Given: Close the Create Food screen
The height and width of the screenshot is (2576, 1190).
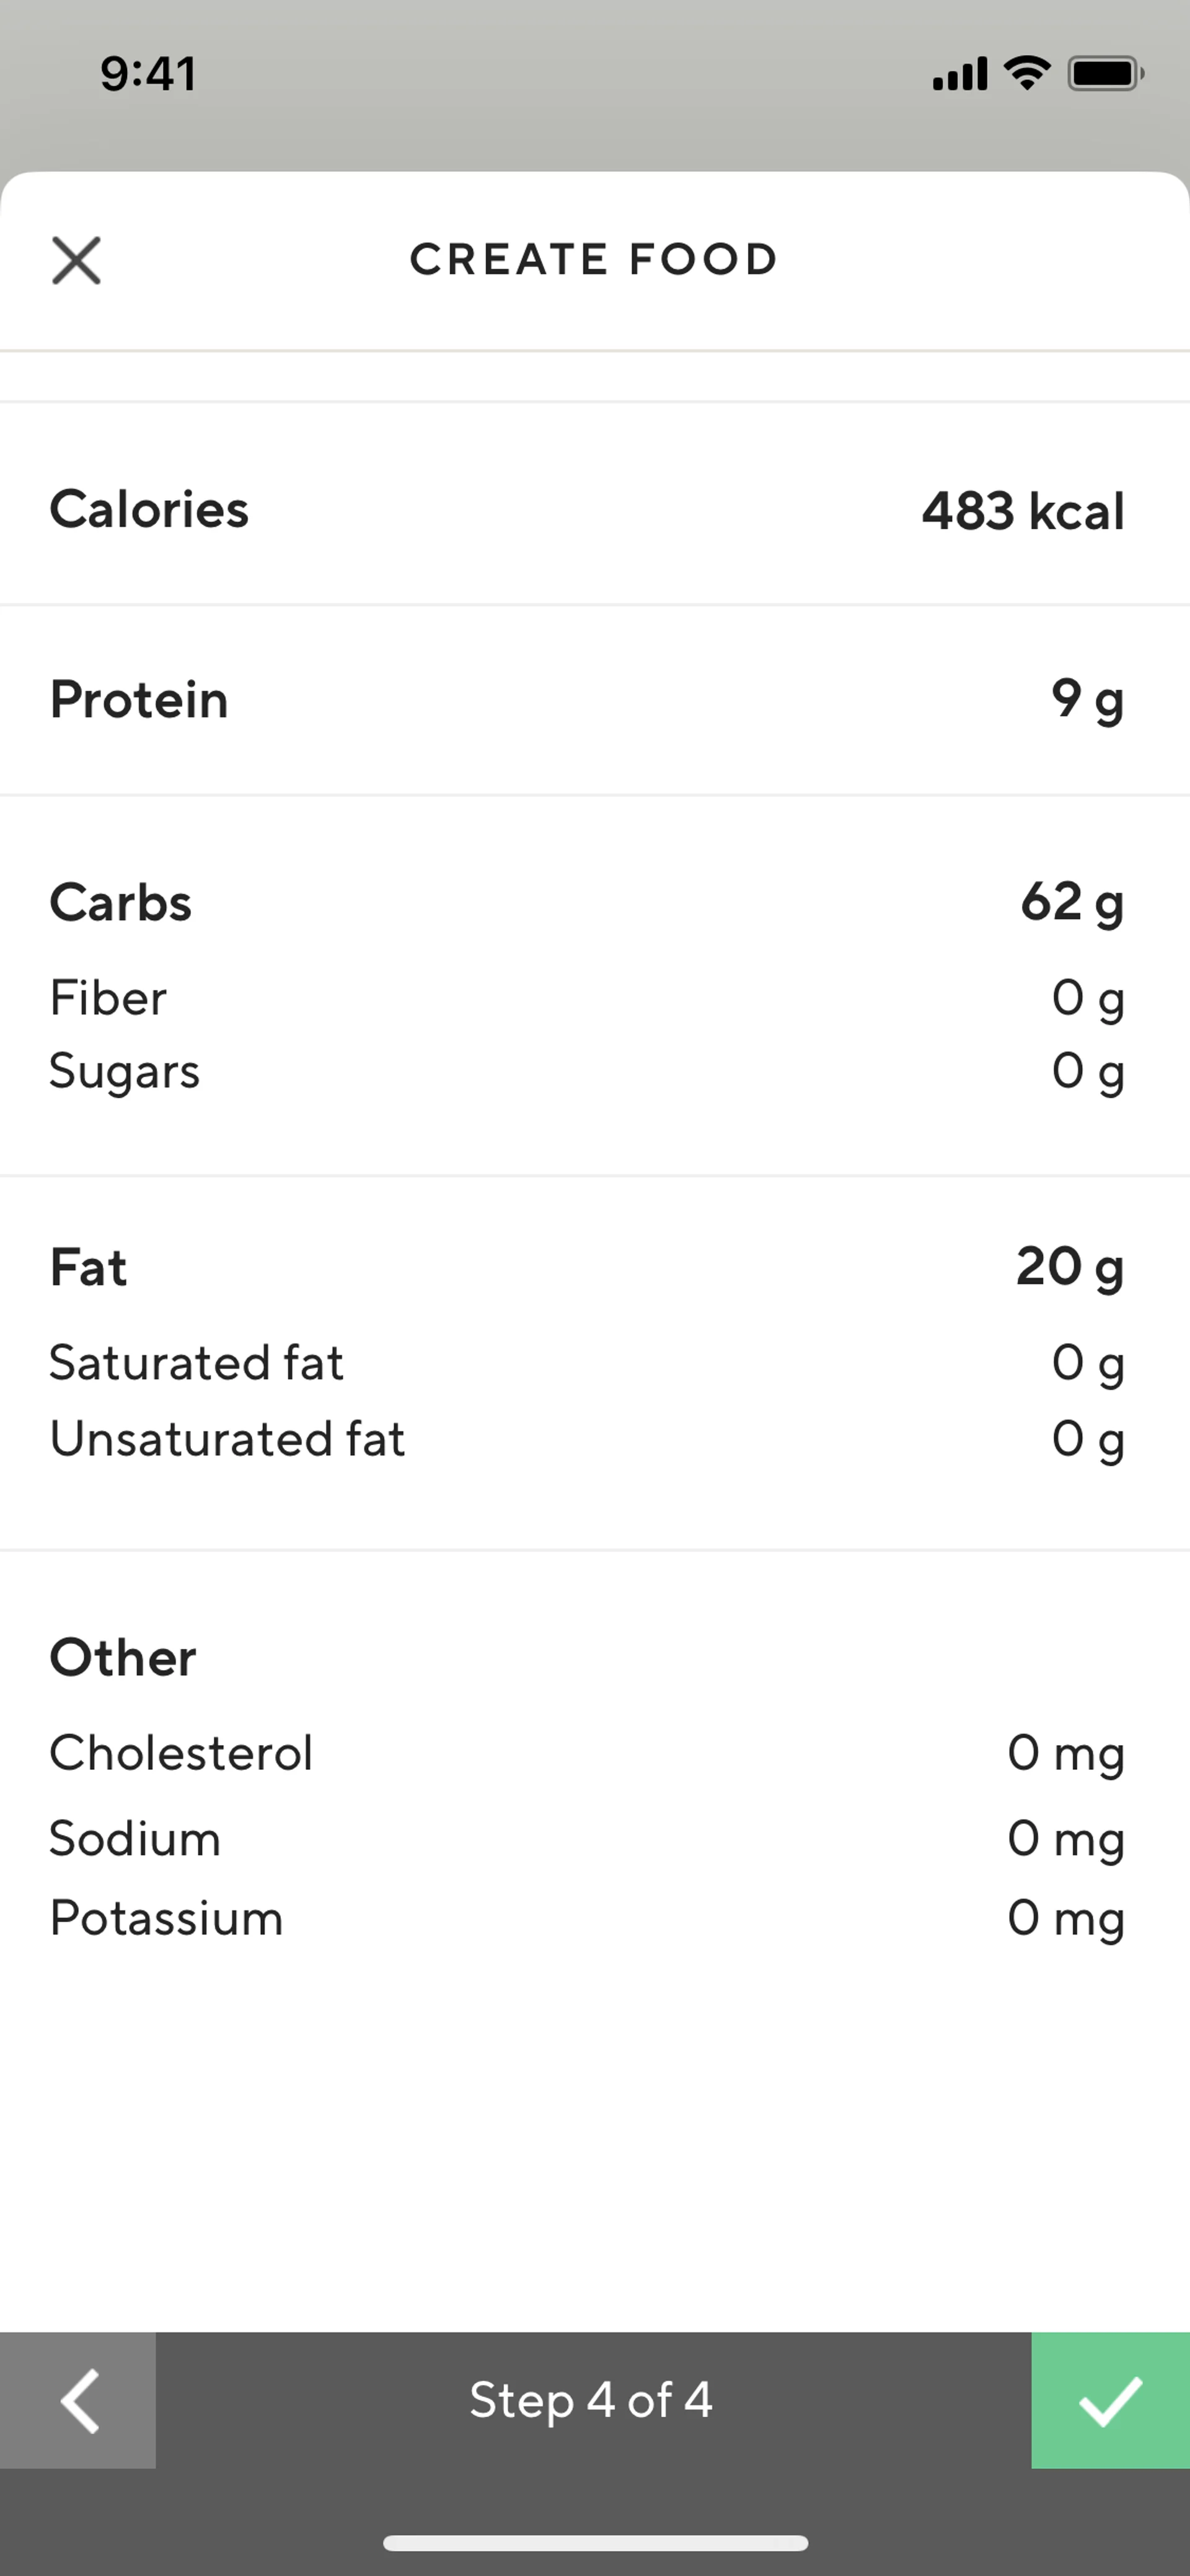Looking at the screenshot, I should 76,261.
